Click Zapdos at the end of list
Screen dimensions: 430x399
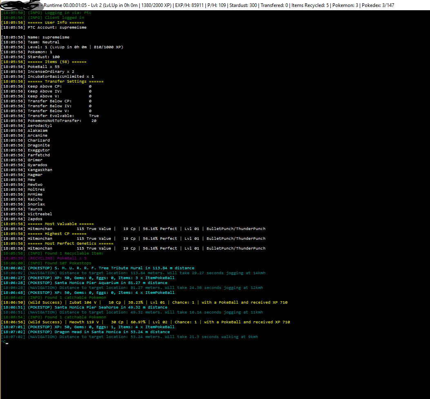(35, 219)
